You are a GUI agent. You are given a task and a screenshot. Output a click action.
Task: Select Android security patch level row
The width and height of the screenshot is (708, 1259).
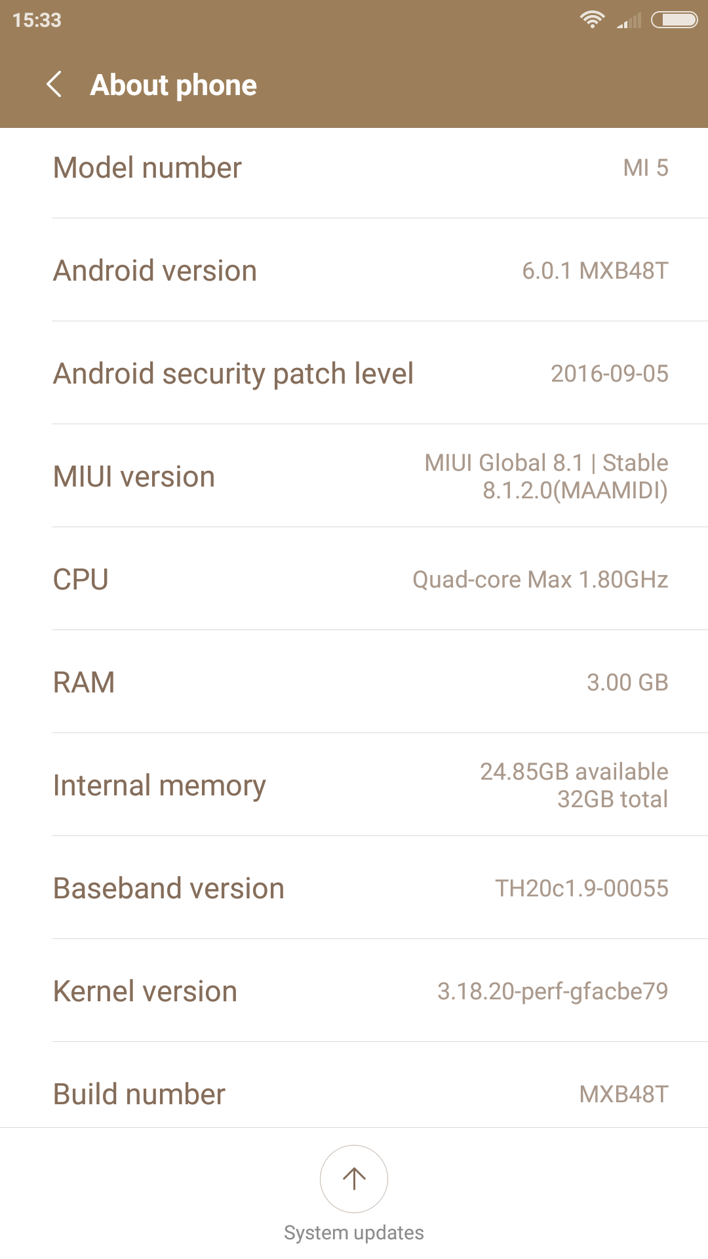[x=354, y=374]
